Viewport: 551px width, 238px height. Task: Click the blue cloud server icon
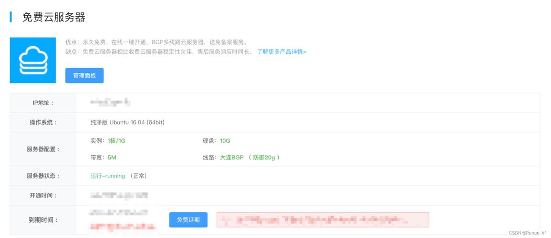click(x=33, y=60)
